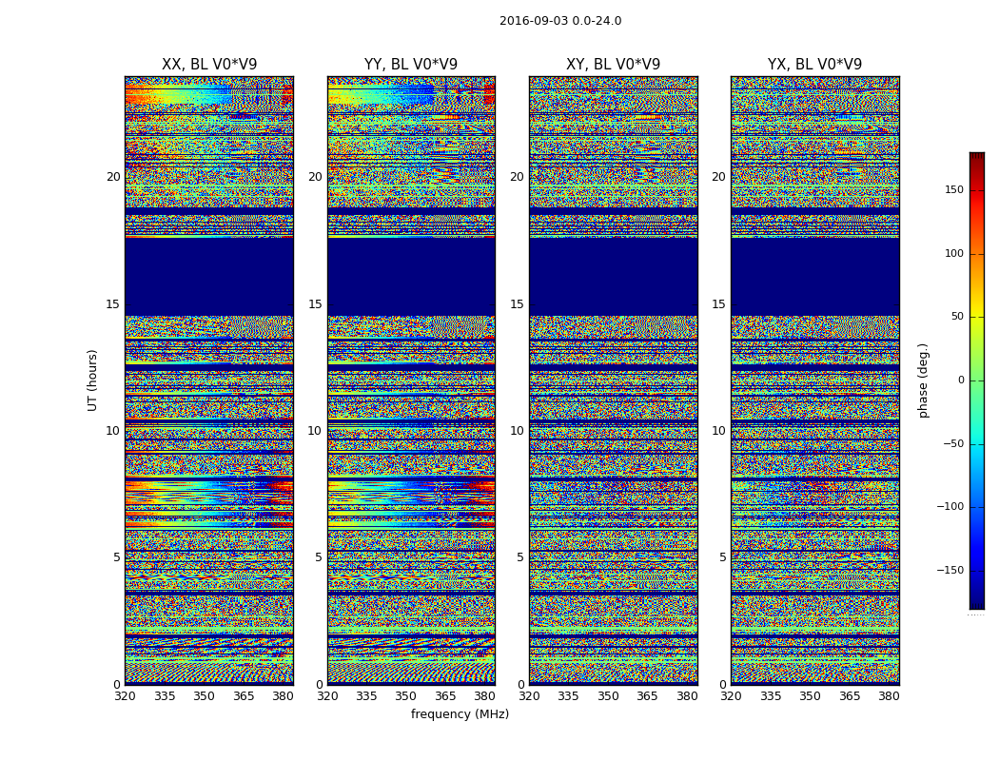Click x-axis tick "335" of YY panel
999x761 pixels.
pos(366,696)
